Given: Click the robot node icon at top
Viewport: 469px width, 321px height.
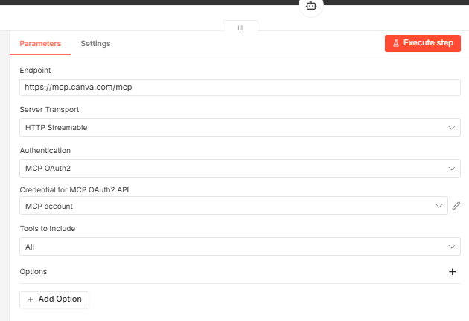Looking at the screenshot, I should coord(310,5).
